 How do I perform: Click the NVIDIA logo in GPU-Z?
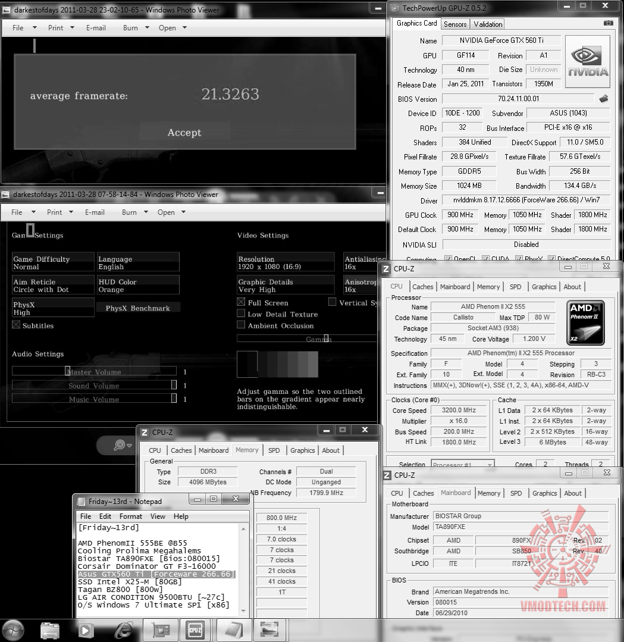pos(588,61)
